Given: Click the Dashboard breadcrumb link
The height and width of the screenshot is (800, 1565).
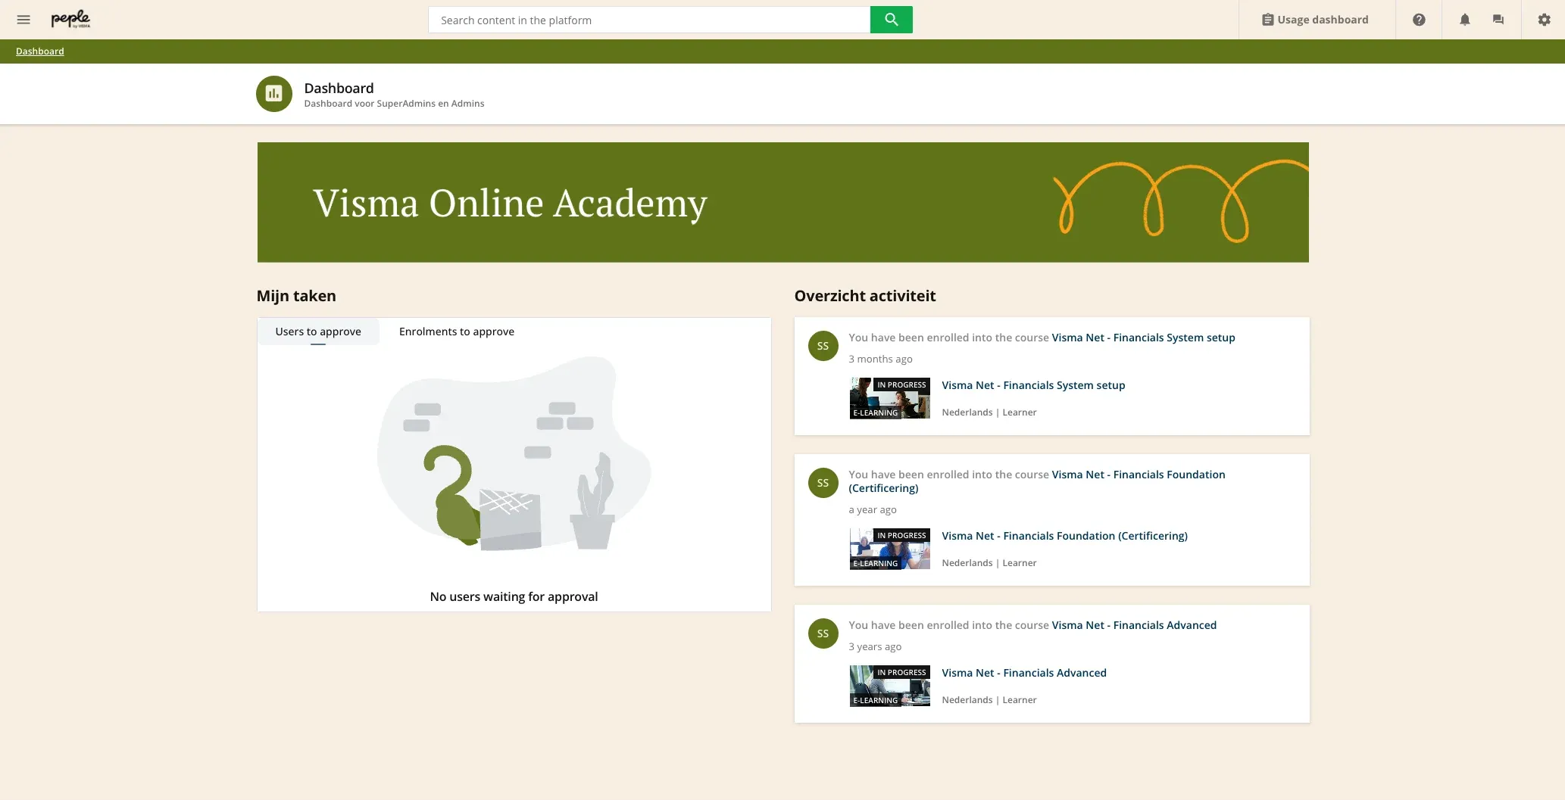Looking at the screenshot, I should 39,51.
